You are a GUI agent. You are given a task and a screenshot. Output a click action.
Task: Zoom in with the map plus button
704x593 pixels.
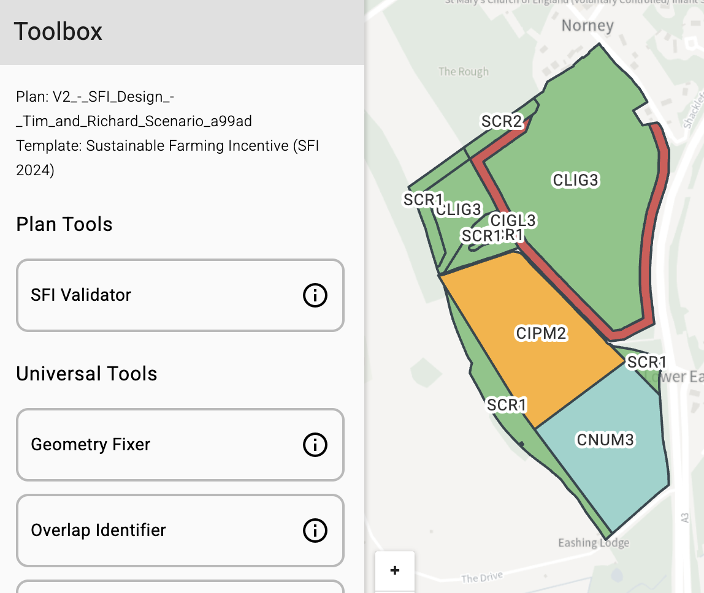pyautogui.click(x=395, y=570)
